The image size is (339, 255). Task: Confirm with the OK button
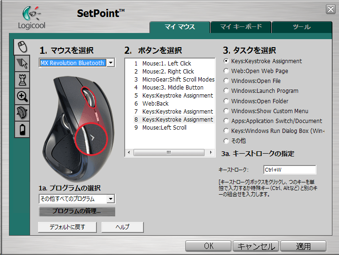208,246
